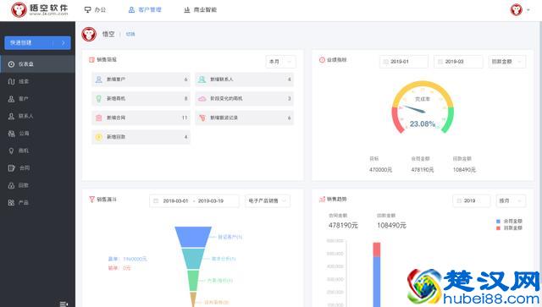Screen dimensions: 542x307
Task: Click the 2019-03-01 to 2019-03-19 date range field
Action: click(194, 200)
